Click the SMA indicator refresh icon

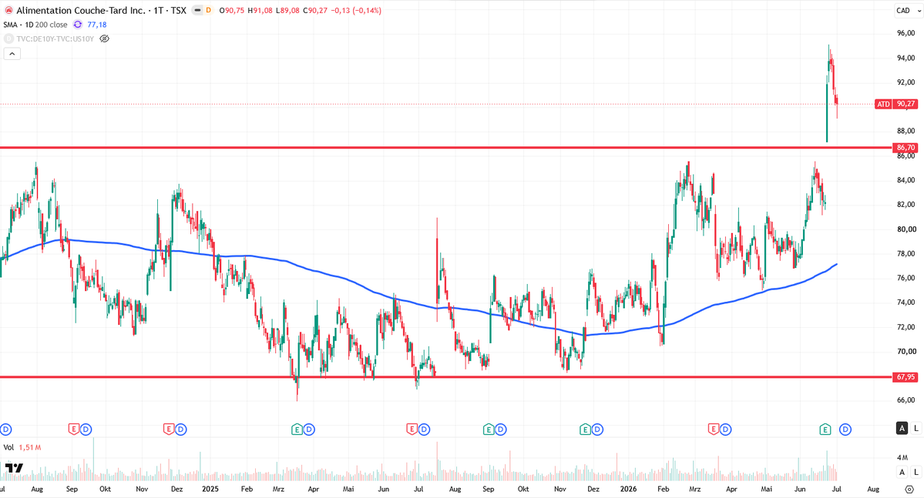pos(78,25)
